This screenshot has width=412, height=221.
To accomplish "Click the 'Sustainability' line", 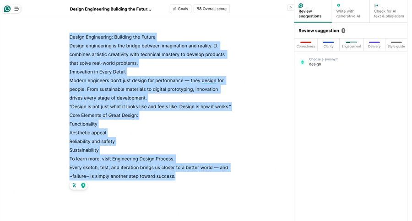I will tap(84, 150).
